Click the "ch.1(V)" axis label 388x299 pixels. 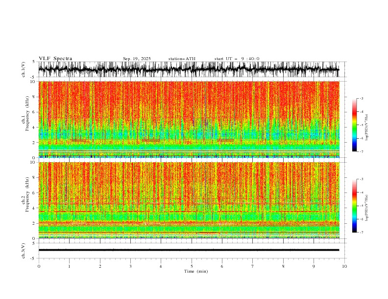click(24, 69)
